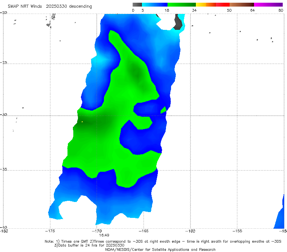Click the blue colorbar segment
Screen dimensions: 287x252
coord(155,5)
